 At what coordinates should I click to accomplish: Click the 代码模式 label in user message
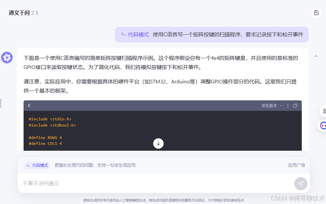[135, 34]
